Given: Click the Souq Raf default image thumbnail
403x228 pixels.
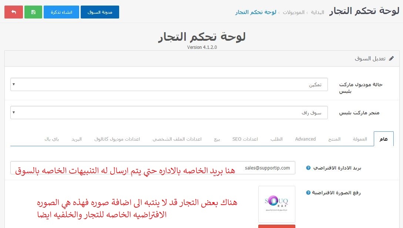Looking at the screenshot, I should tap(276, 204).
